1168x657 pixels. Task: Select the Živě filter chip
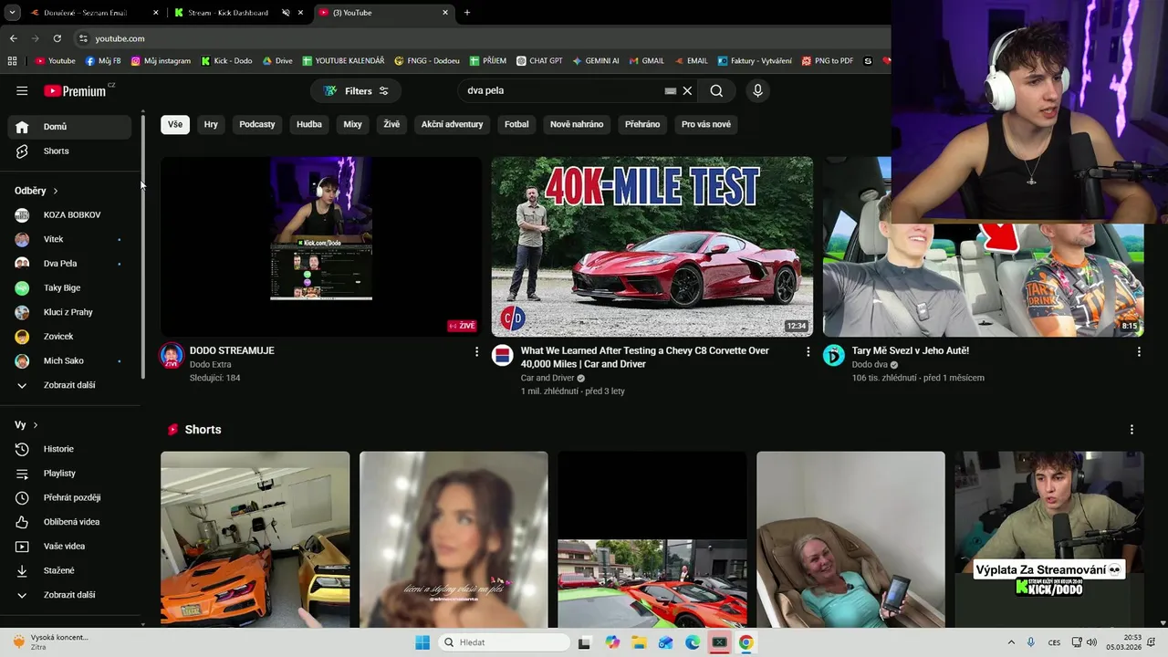click(391, 124)
